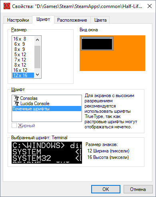Click the size list scrollbar thumb
Viewport: 156px width, 197px height.
pos(38,57)
